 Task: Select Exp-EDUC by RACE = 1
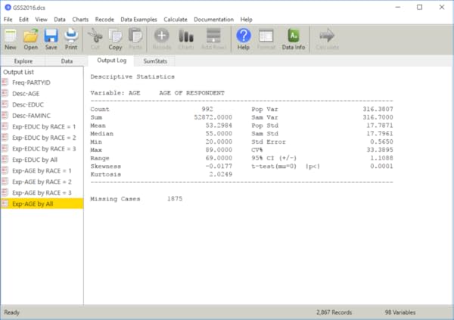click(44, 126)
